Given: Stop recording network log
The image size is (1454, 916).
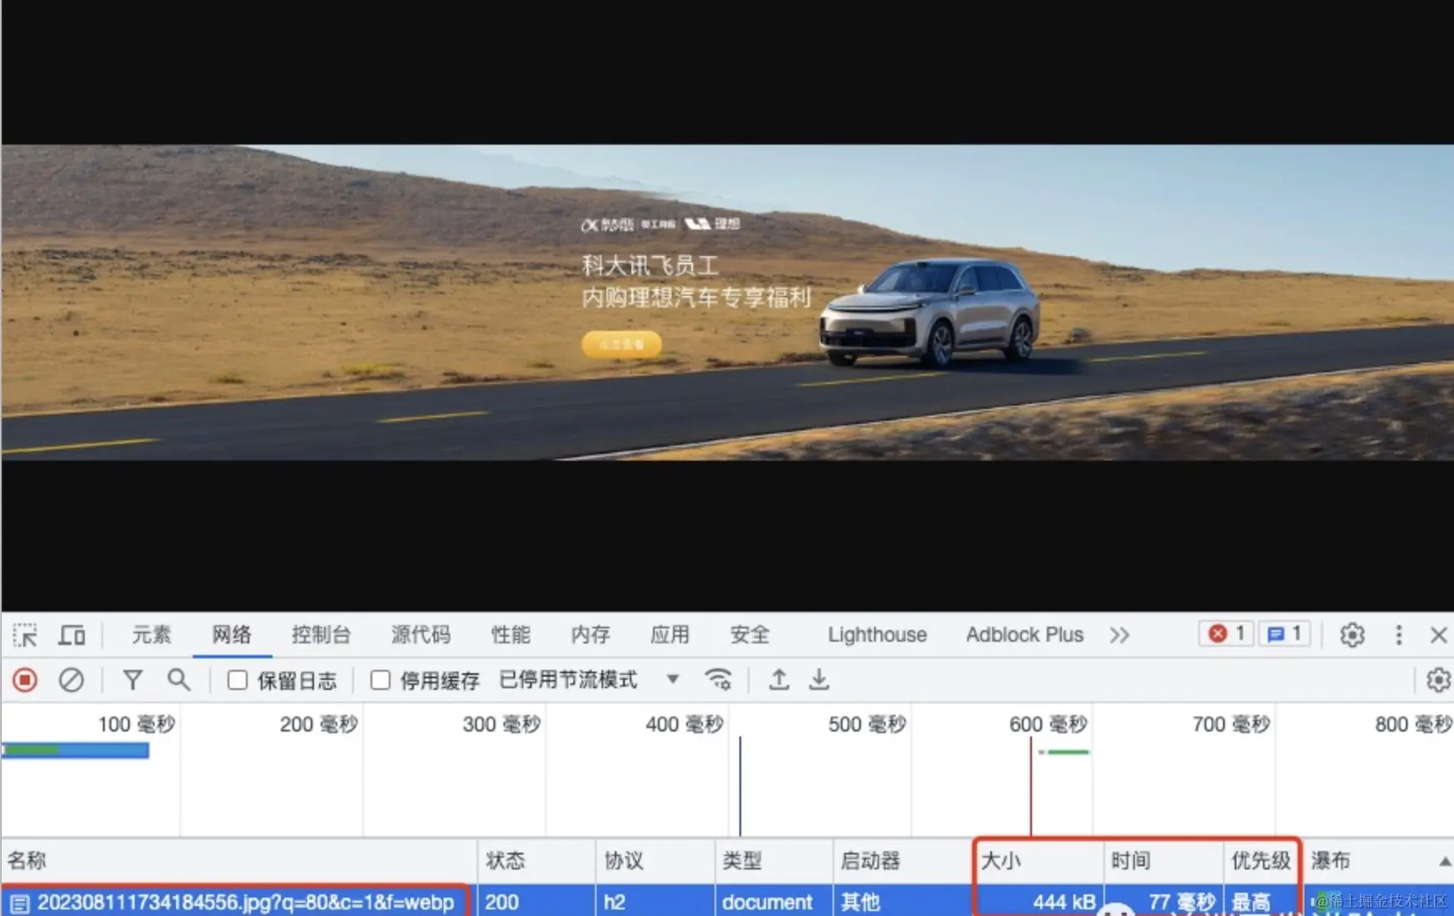Looking at the screenshot, I should click(x=25, y=680).
